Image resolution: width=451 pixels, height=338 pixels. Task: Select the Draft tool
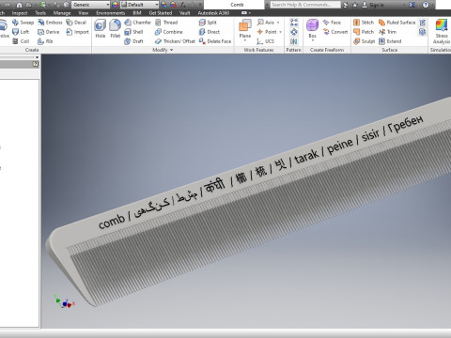(133, 41)
